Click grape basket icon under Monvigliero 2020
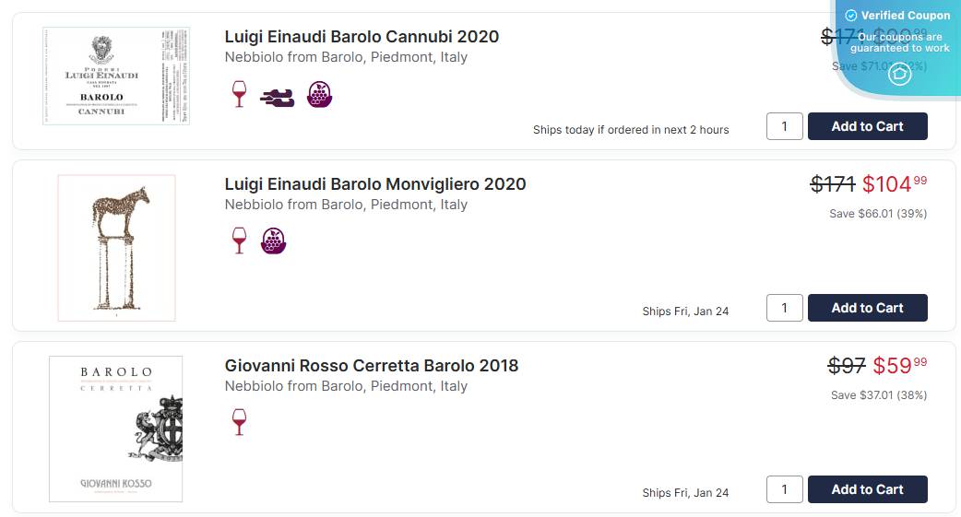The height and width of the screenshot is (517, 961). pos(274,241)
